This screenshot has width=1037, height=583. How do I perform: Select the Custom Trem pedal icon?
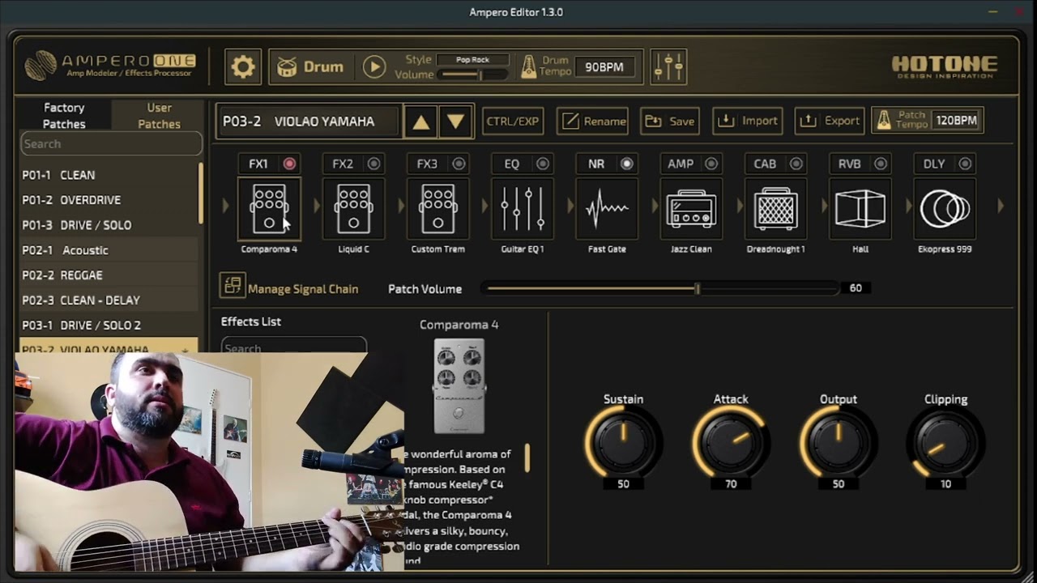[x=438, y=210]
